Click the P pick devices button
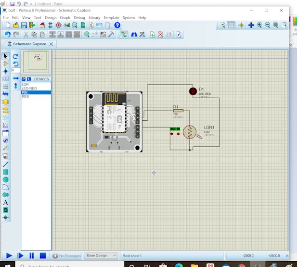 click(24, 79)
